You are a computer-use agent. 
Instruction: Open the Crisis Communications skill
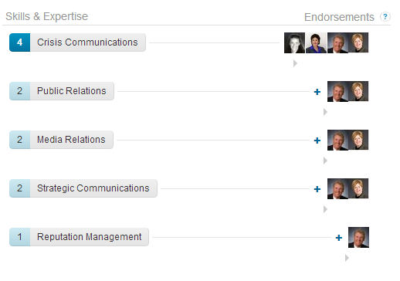(88, 42)
